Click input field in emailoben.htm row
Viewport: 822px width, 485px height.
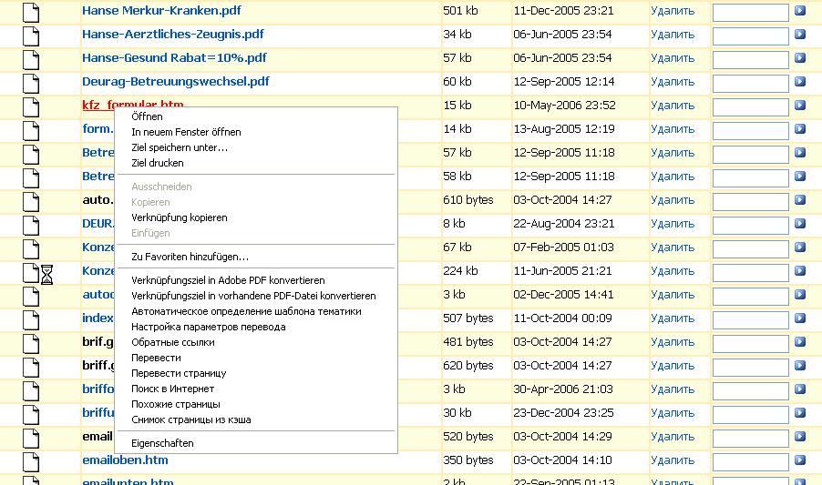coord(751,462)
